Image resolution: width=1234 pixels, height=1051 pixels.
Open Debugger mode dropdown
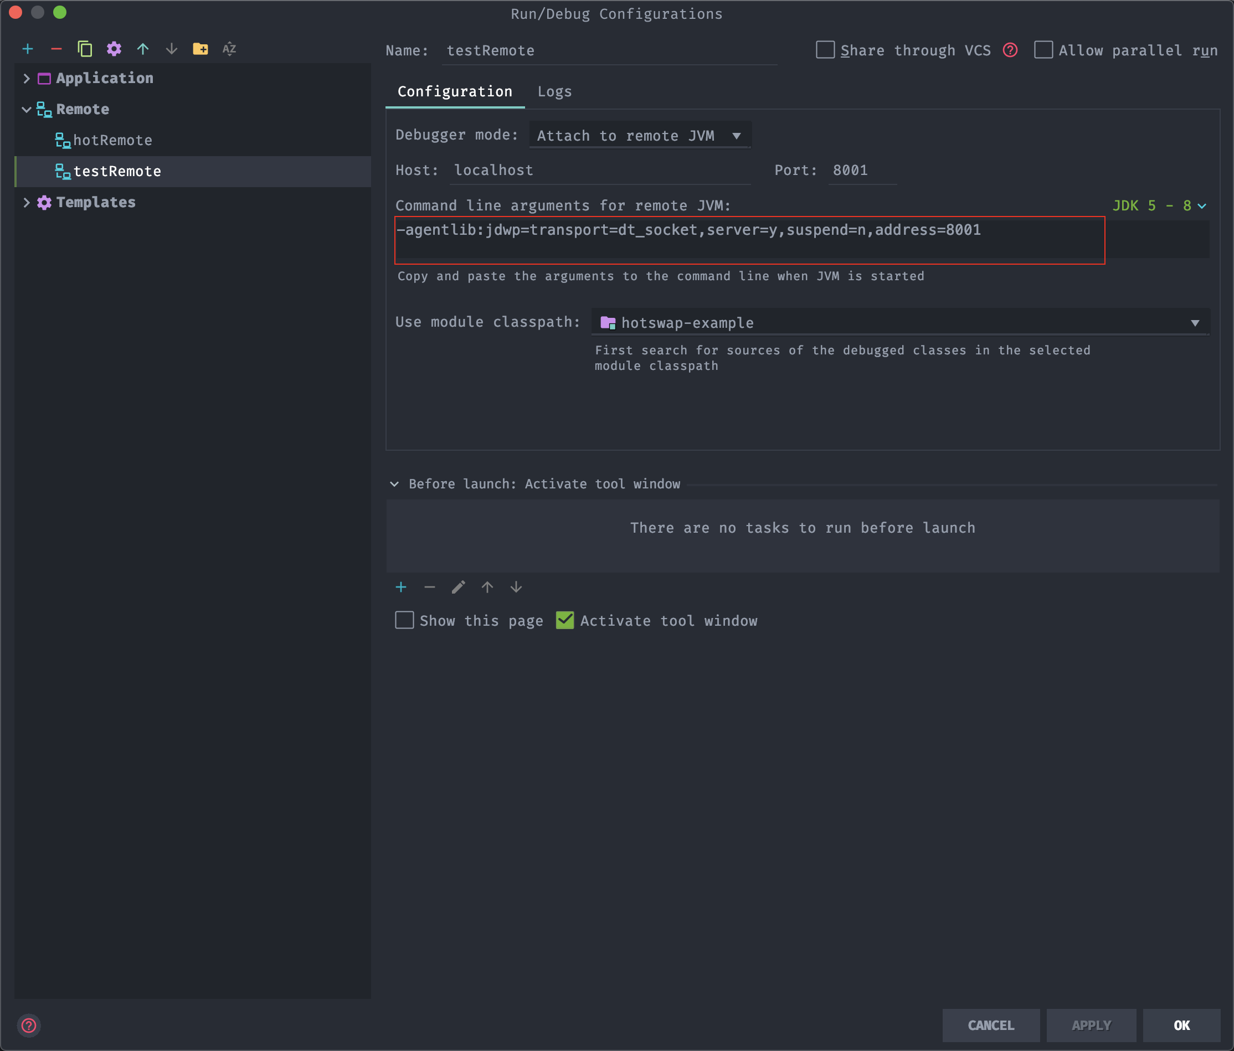pyautogui.click(x=640, y=136)
